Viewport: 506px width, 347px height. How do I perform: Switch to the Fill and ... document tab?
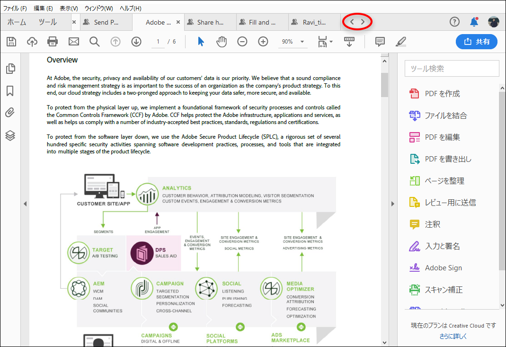pyautogui.click(x=262, y=22)
